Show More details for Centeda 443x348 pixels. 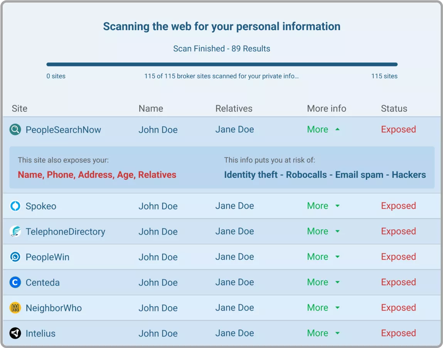(x=323, y=282)
